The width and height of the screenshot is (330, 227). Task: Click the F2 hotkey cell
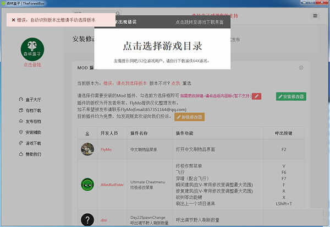tap(284, 149)
